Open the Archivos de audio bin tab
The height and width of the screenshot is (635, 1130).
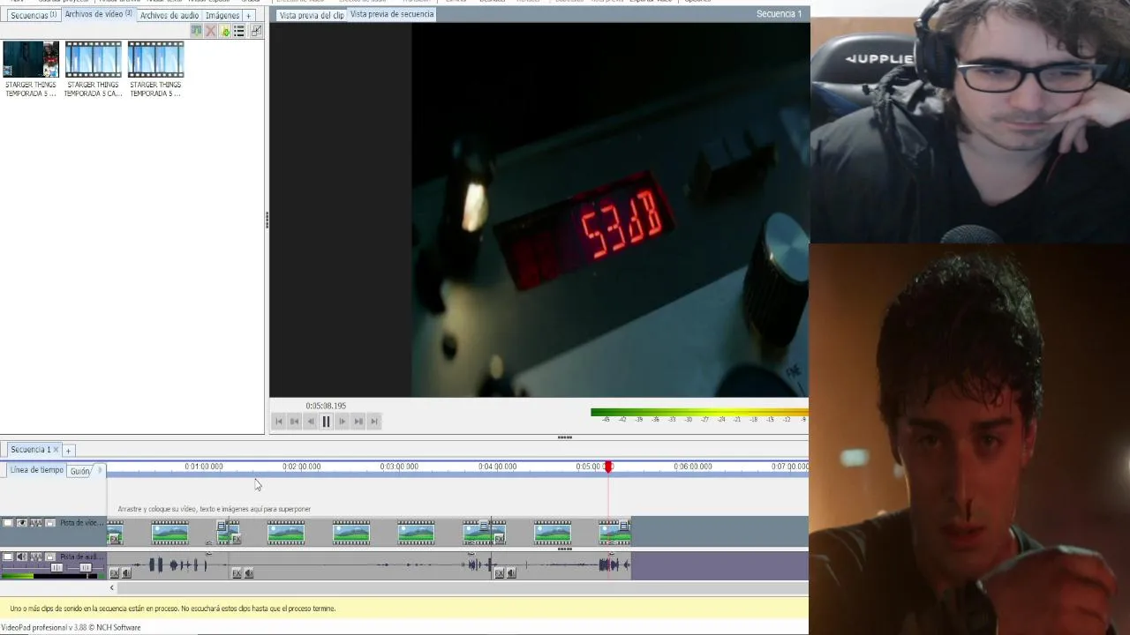169,15
